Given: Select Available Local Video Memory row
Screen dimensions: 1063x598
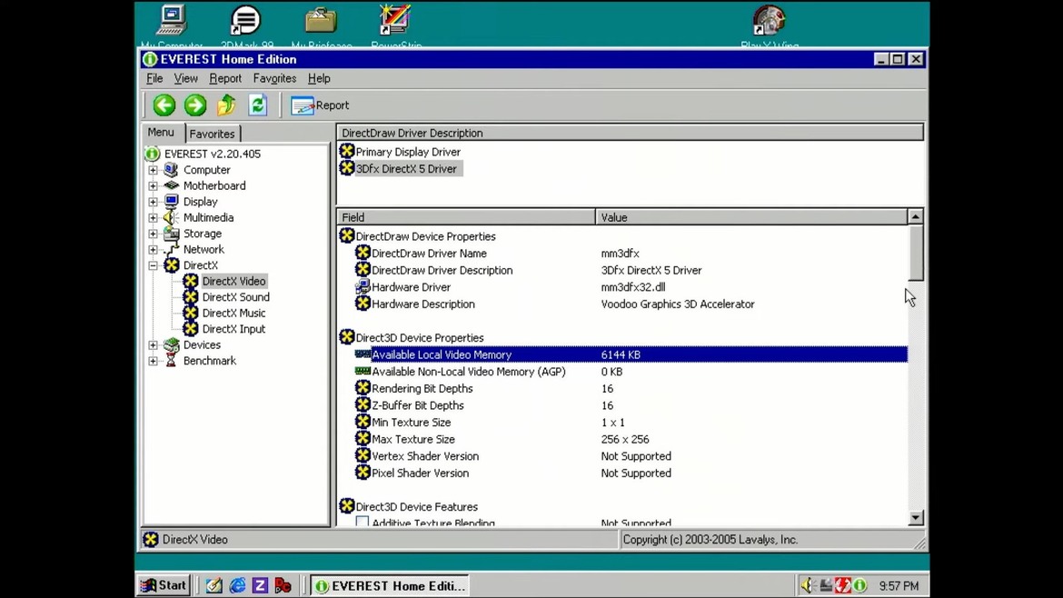Looking at the screenshot, I should (x=622, y=354).
